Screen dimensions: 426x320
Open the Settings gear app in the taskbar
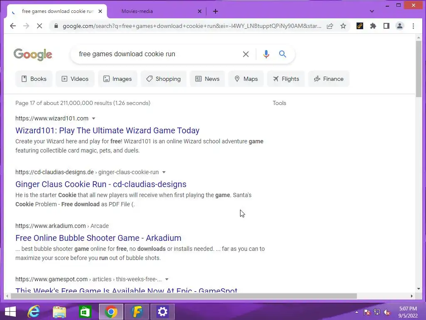point(163,312)
